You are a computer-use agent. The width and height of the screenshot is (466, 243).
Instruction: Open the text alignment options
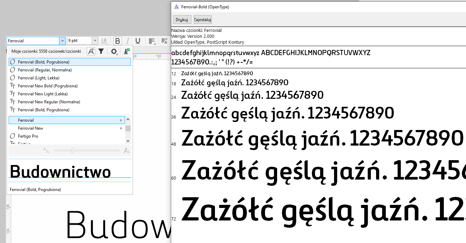tap(152, 41)
